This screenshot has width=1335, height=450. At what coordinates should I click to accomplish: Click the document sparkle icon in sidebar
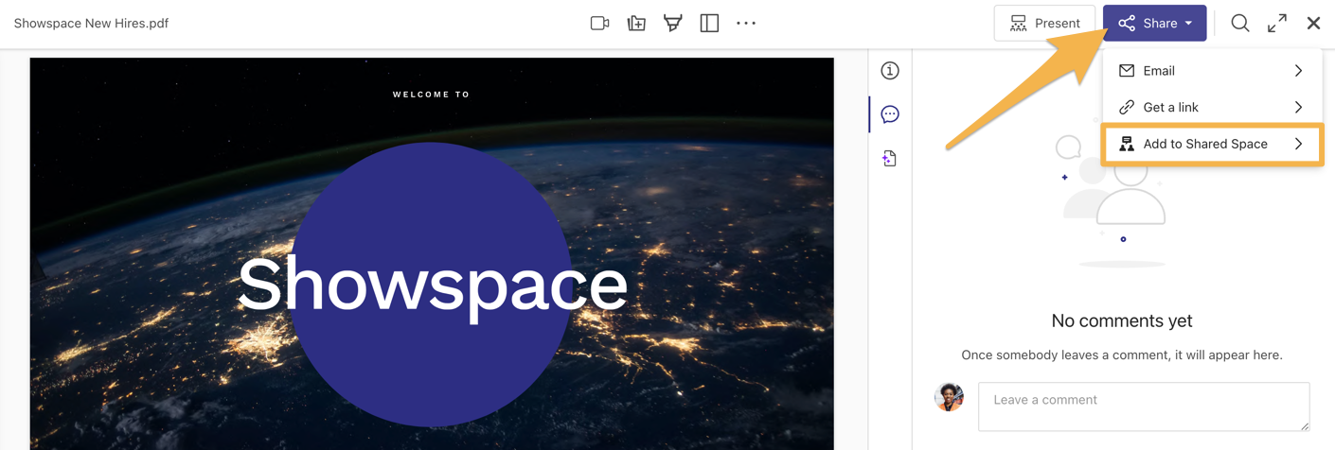pos(889,158)
